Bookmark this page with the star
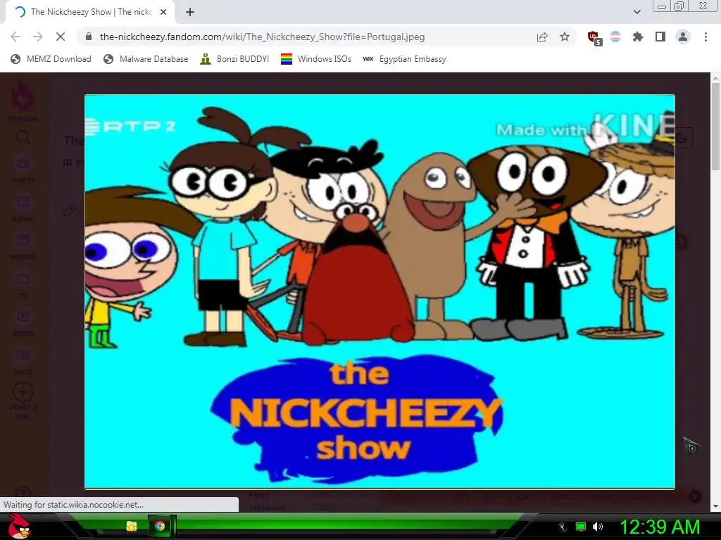Image resolution: width=721 pixels, height=540 pixels. click(x=565, y=37)
